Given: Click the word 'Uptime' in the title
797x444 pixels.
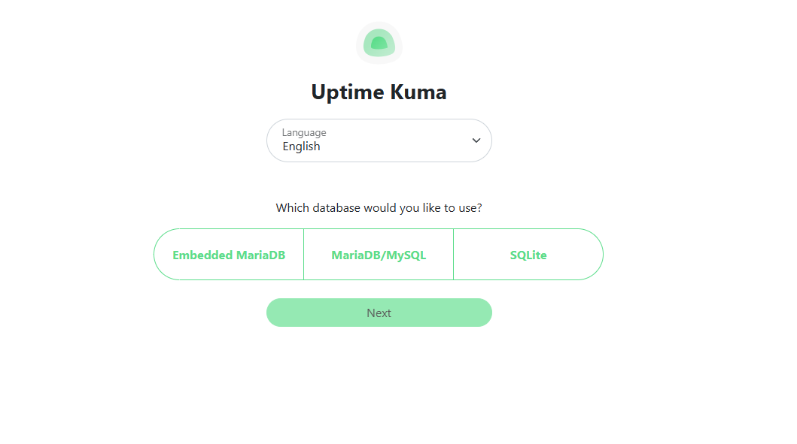Looking at the screenshot, I should point(347,92).
